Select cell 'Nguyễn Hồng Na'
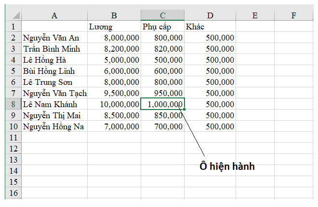Viewport: 318px width, 207px height. click(x=54, y=126)
